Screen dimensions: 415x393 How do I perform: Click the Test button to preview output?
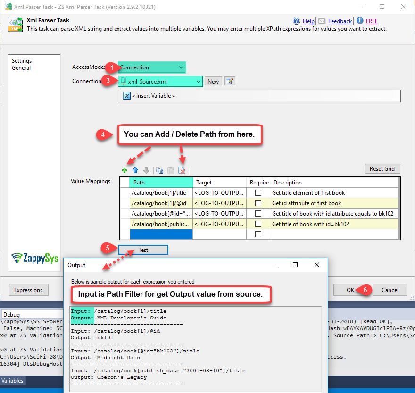(143, 250)
